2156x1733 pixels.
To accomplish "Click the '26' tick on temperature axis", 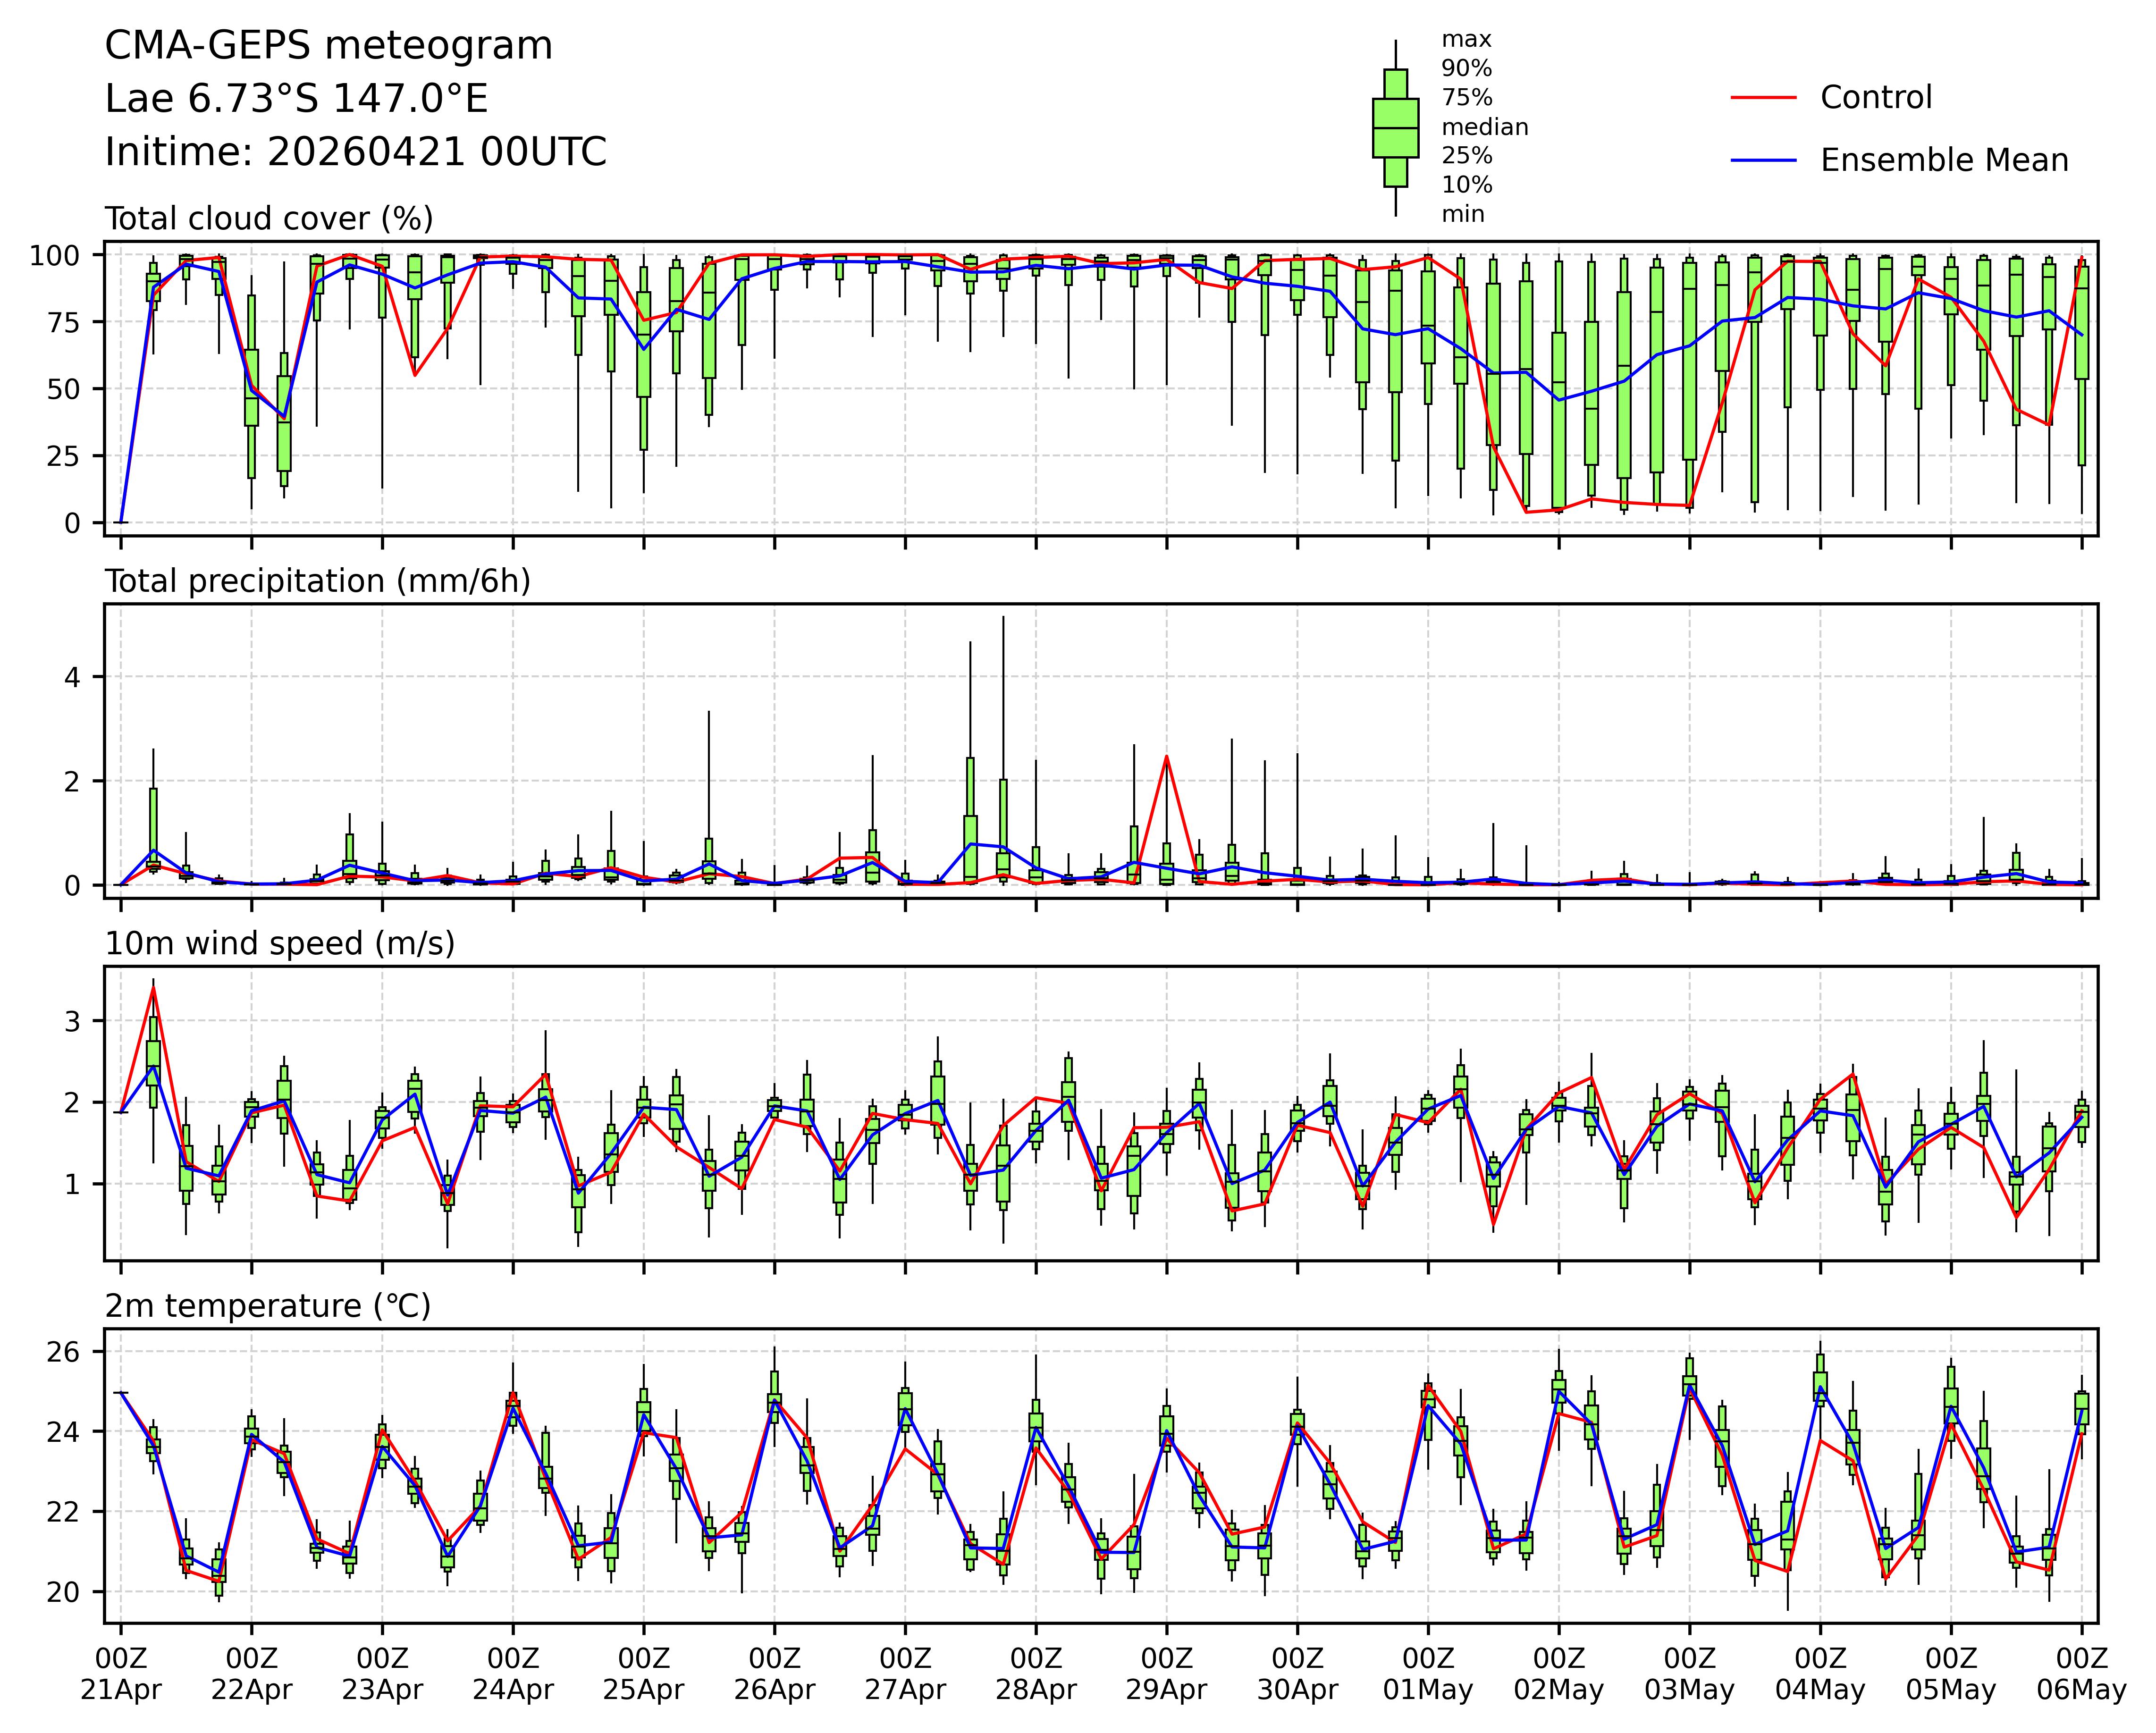I will point(63,1352).
